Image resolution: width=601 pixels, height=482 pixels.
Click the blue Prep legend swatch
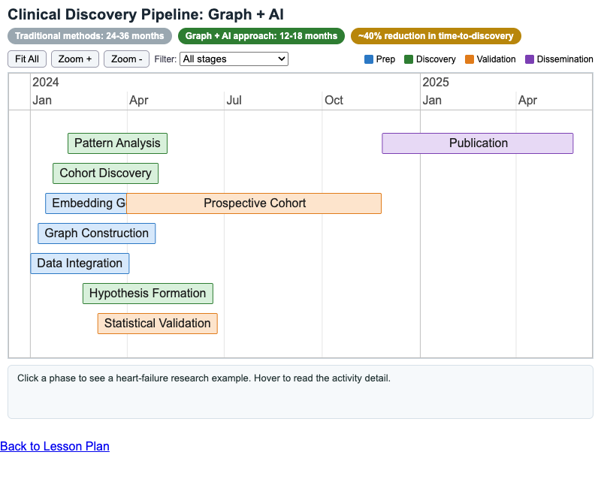(369, 59)
